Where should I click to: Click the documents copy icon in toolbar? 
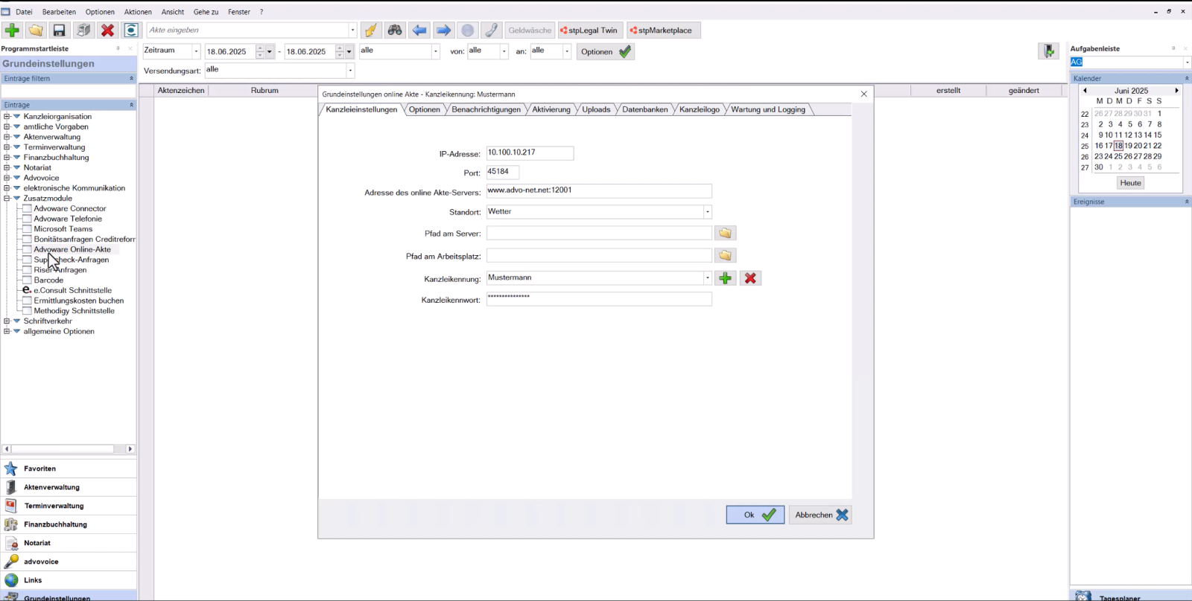(83, 30)
